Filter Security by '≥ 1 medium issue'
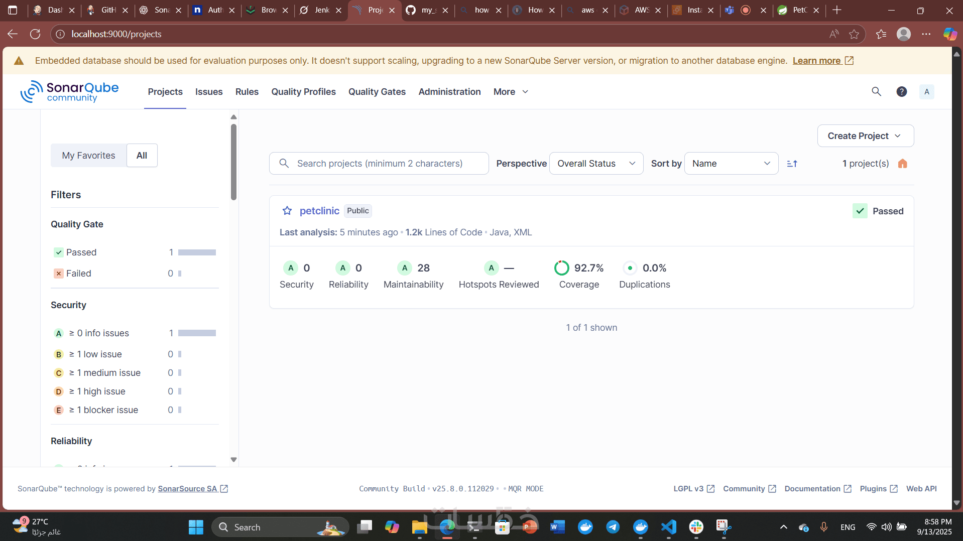This screenshot has width=963, height=541. click(135, 373)
